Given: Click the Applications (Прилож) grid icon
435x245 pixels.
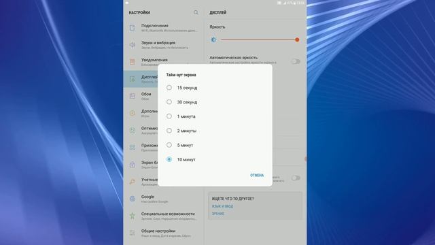Looking at the screenshot, I should click(133, 147).
